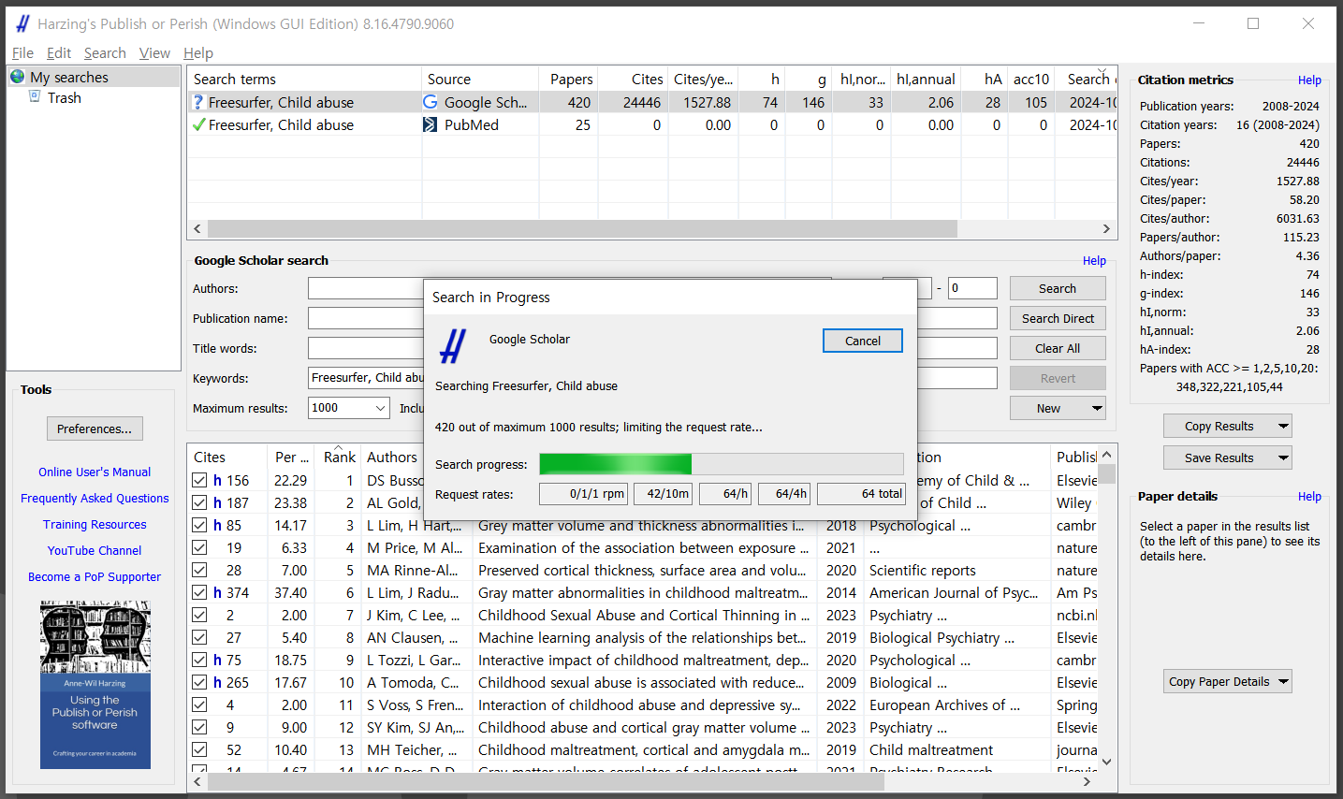1343x799 pixels.
Task: Click the search list horizontal scrollbar
Action: tap(582, 228)
